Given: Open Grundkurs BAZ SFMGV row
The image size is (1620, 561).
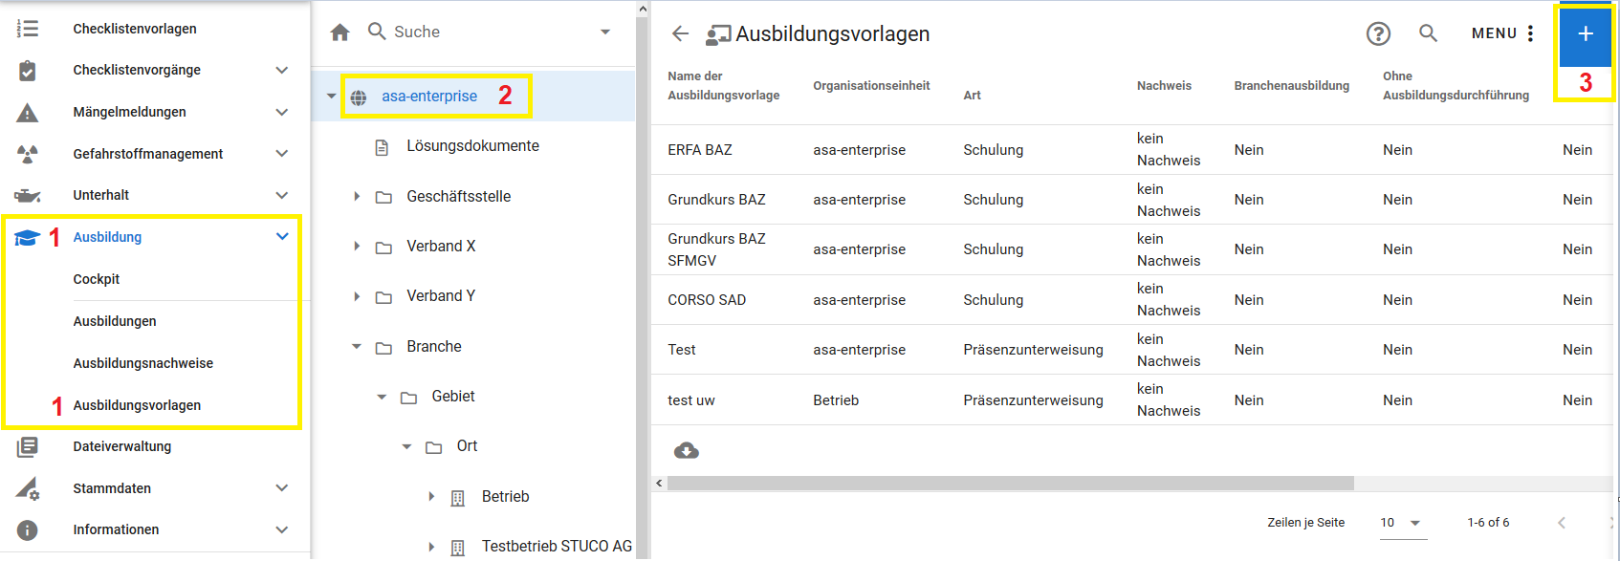Looking at the screenshot, I should [x=1131, y=250].
